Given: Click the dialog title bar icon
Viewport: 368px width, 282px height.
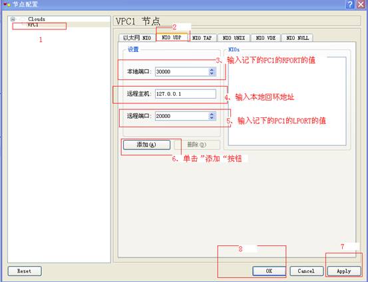Looking at the screenshot, I should pyautogui.click(x=7, y=5).
